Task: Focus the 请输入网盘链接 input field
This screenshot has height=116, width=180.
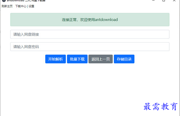Action: pos(90,34)
